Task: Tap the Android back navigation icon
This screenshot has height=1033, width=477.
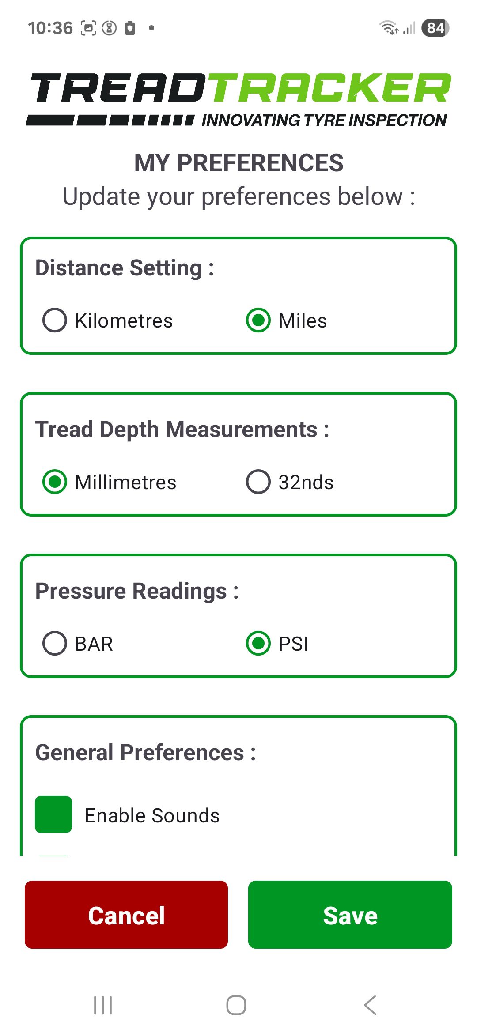Action: tap(370, 1005)
